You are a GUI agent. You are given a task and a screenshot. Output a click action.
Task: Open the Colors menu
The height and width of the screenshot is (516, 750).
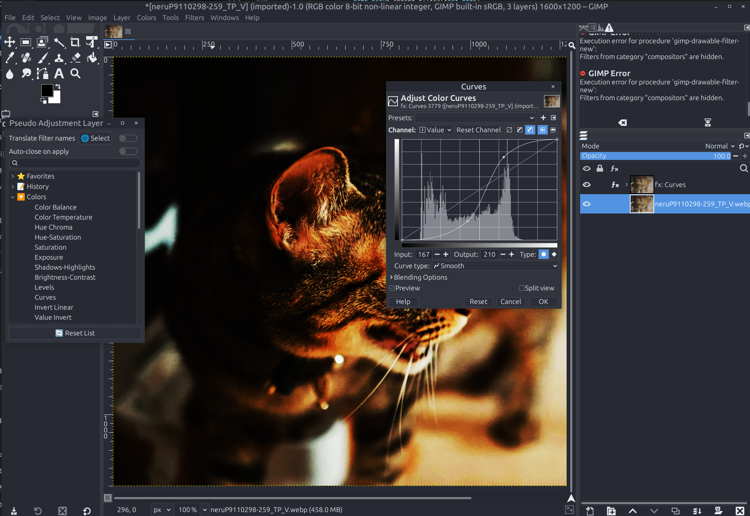tap(147, 18)
